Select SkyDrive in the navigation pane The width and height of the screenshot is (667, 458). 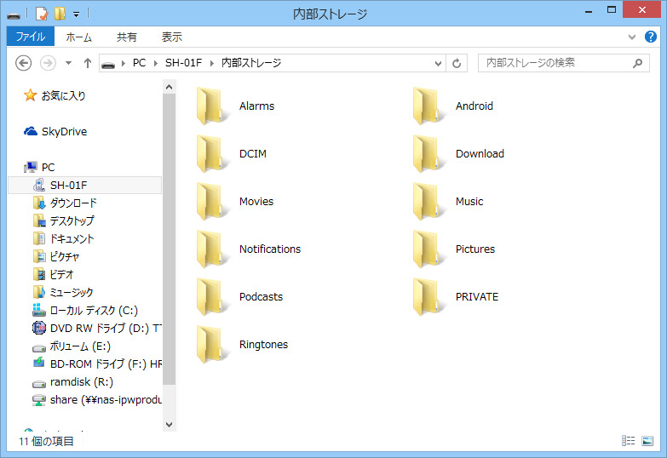(x=64, y=132)
